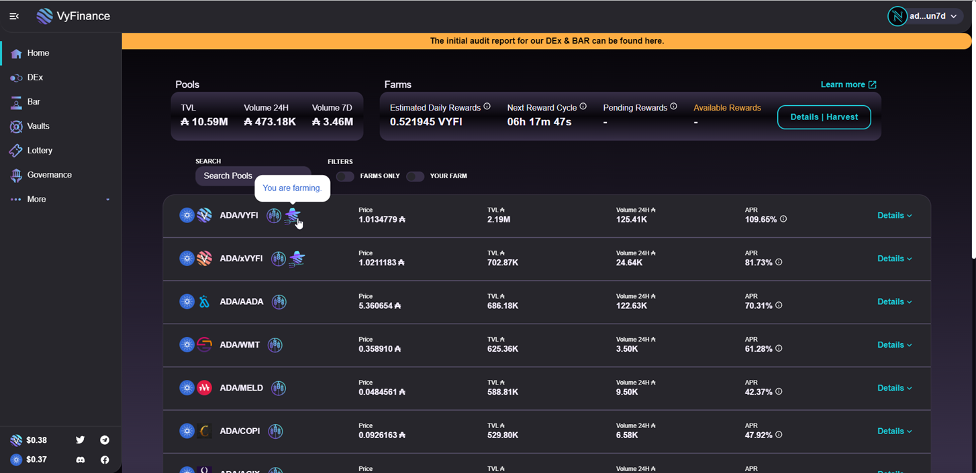Open the Lottery section
This screenshot has width=976, height=473.
tap(40, 151)
